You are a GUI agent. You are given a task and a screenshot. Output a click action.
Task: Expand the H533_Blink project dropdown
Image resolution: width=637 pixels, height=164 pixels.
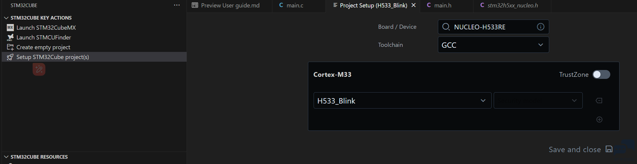point(402,101)
